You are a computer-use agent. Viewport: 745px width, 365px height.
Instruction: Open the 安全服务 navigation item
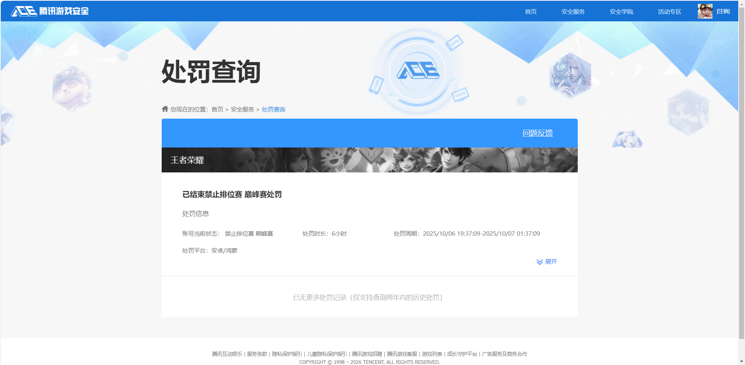click(x=573, y=11)
